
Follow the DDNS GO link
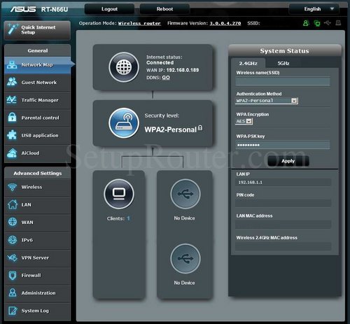pos(166,78)
